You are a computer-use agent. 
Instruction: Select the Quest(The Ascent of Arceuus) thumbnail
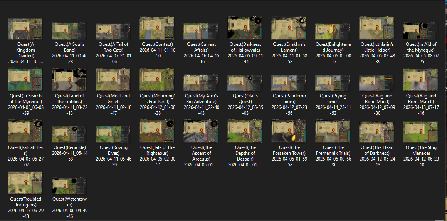pyautogui.click(x=201, y=131)
